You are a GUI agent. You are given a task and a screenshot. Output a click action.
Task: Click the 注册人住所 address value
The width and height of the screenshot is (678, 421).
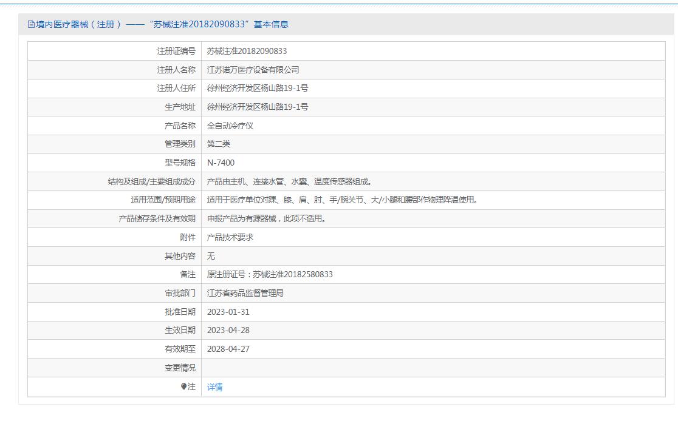(x=257, y=88)
